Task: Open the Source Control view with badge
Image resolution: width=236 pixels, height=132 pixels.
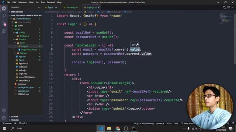Action: pyautogui.click(x=4, y=23)
